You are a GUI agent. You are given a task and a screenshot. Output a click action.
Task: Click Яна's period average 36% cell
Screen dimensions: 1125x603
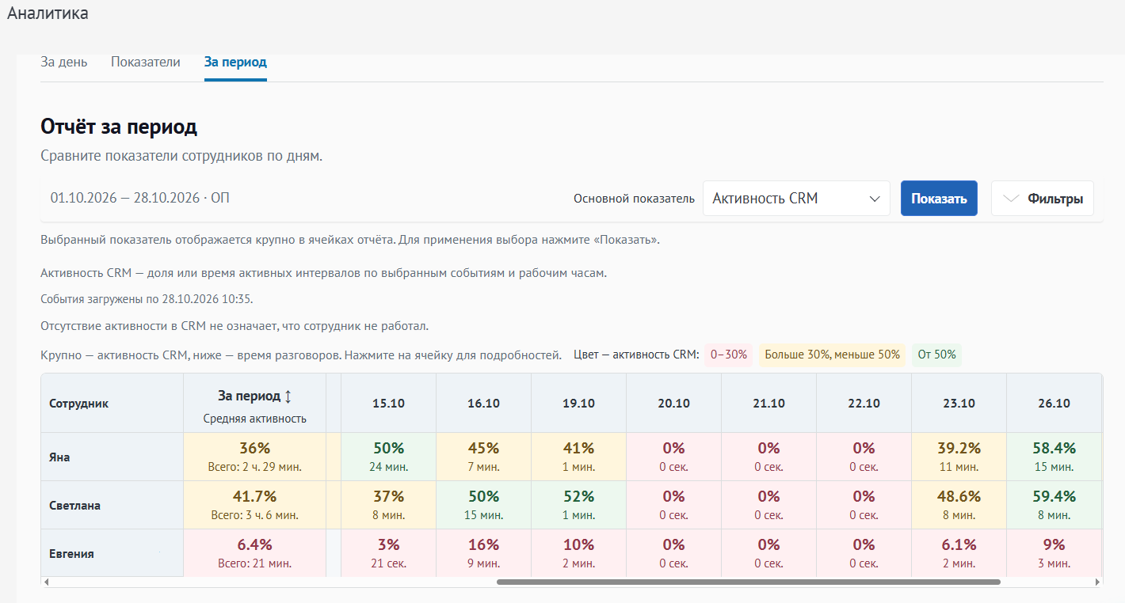click(254, 457)
